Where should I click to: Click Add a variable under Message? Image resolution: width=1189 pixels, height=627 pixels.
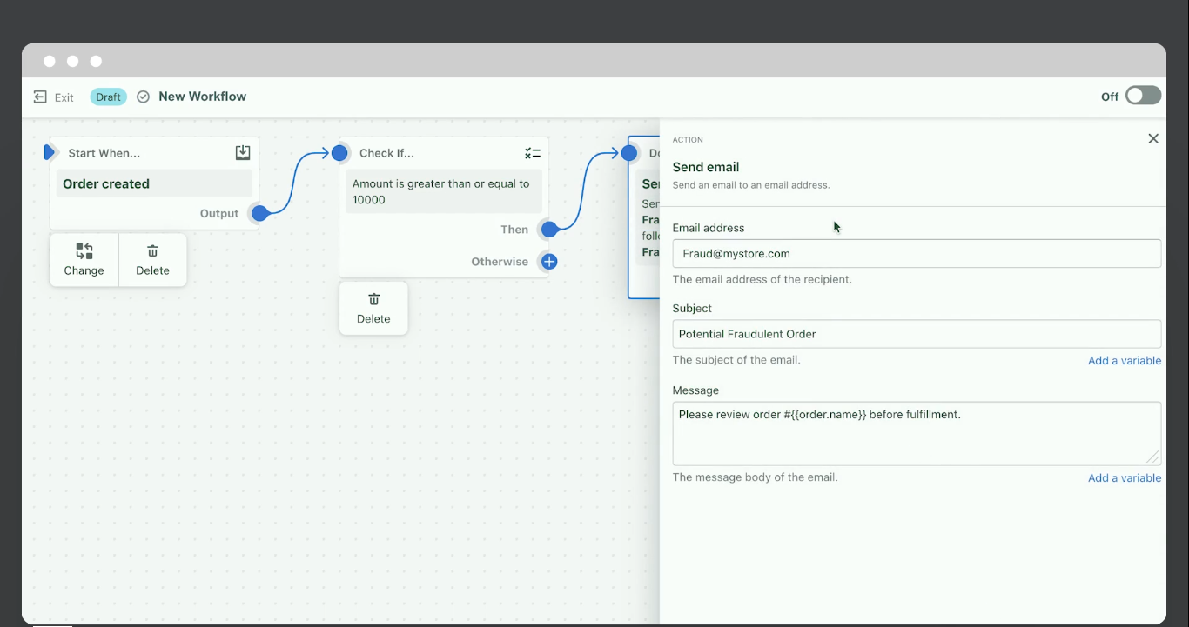click(1125, 477)
